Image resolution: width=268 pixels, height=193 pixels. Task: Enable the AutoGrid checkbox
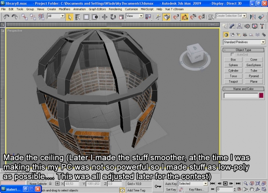(x=232, y=55)
